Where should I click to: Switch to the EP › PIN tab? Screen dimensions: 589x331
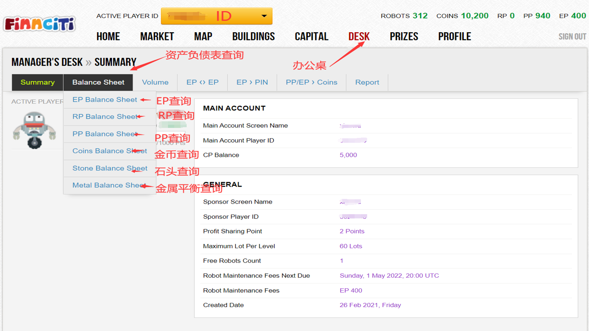coord(252,82)
